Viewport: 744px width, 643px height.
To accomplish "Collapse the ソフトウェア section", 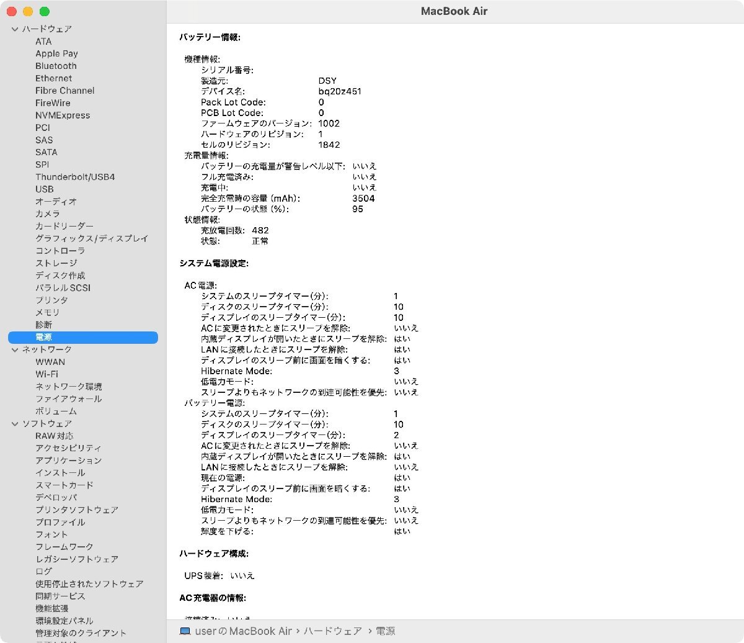I will 15,424.
